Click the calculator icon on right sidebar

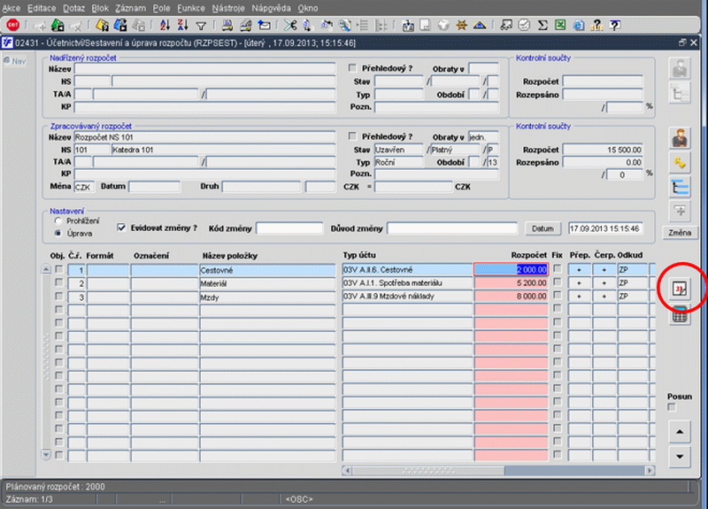tap(680, 314)
